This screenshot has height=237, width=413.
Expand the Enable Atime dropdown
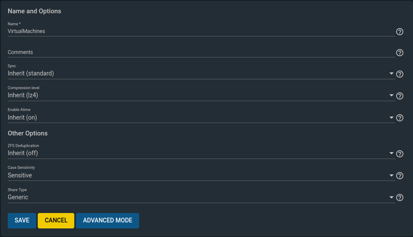coord(200,117)
